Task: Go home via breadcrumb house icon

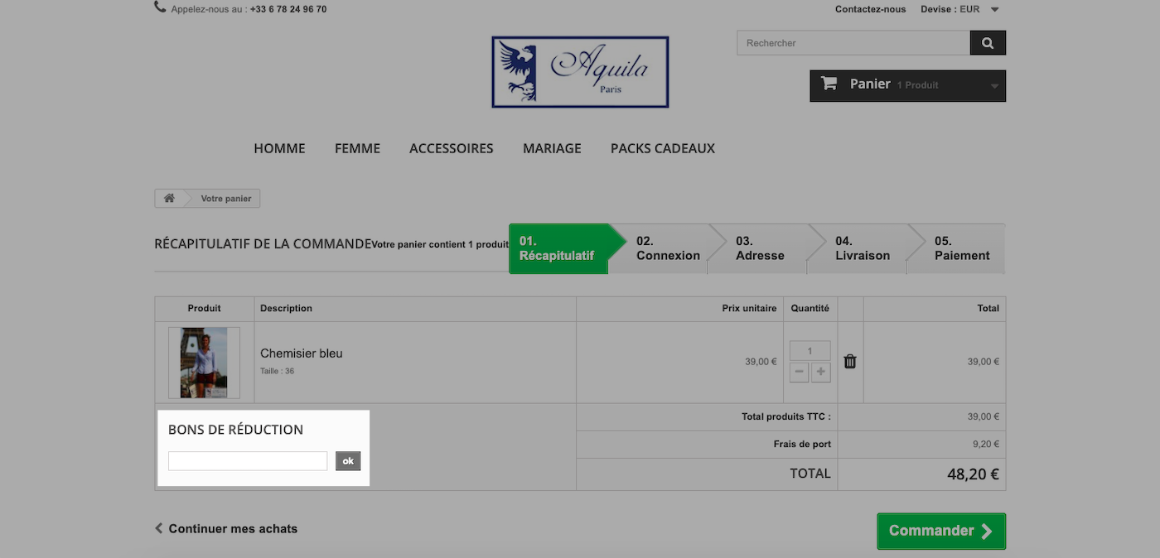Action: tap(169, 199)
